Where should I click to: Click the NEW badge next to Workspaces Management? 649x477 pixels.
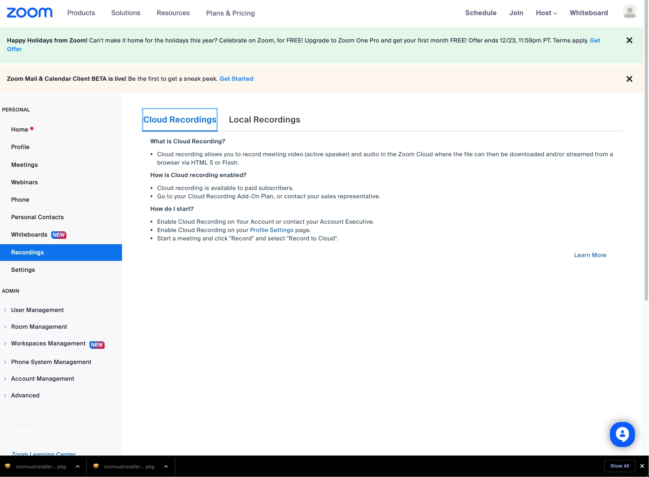click(x=97, y=345)
